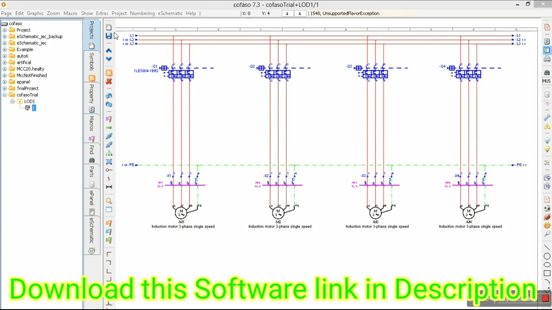Open the Edit menu

(x=19, y=13)
